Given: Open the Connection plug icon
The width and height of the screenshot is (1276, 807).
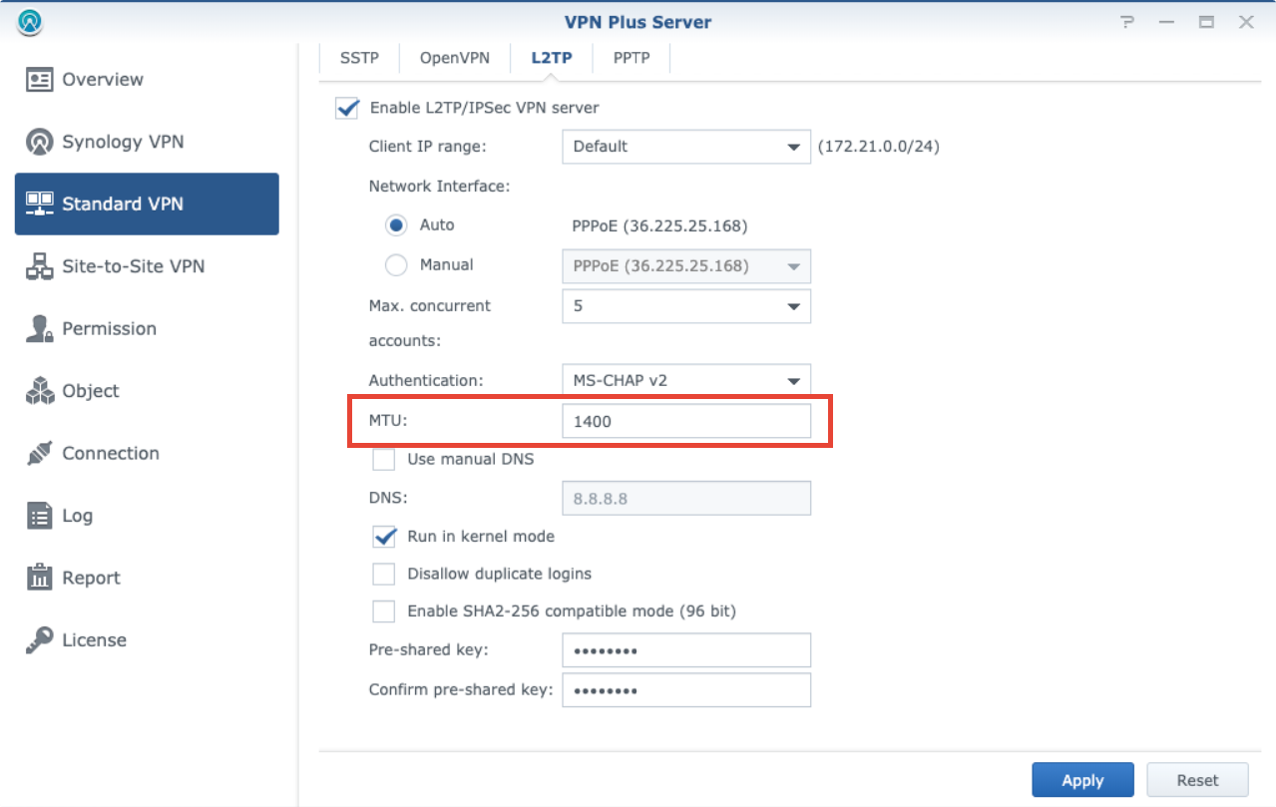Looking at the screenshot, I should (x=39, y=453).
